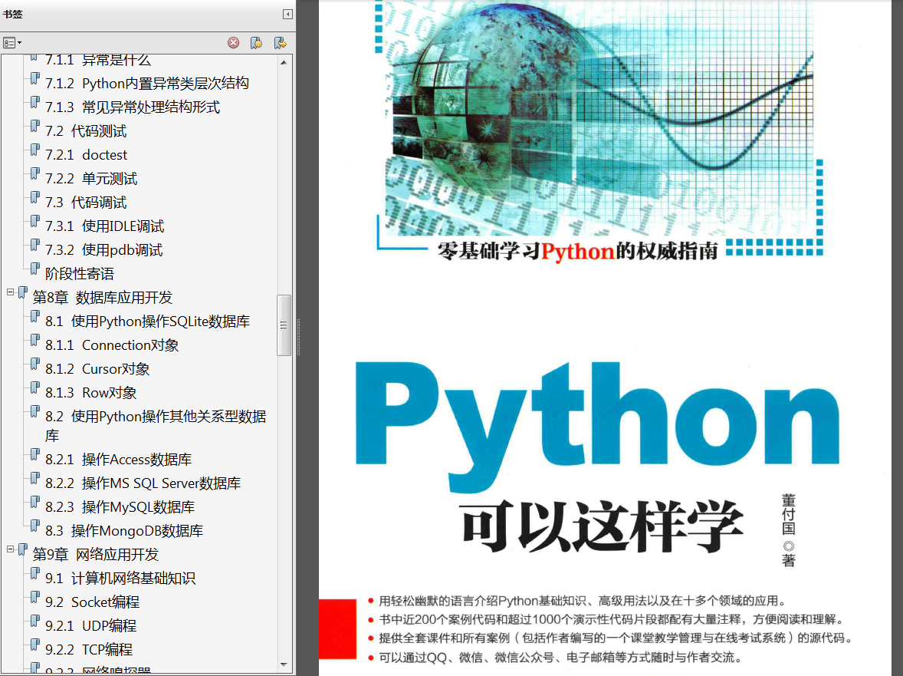This screenshot has width=903, height=676.
Task: Click the expand current bookmark icon
Action: click(x=281, y=43)
